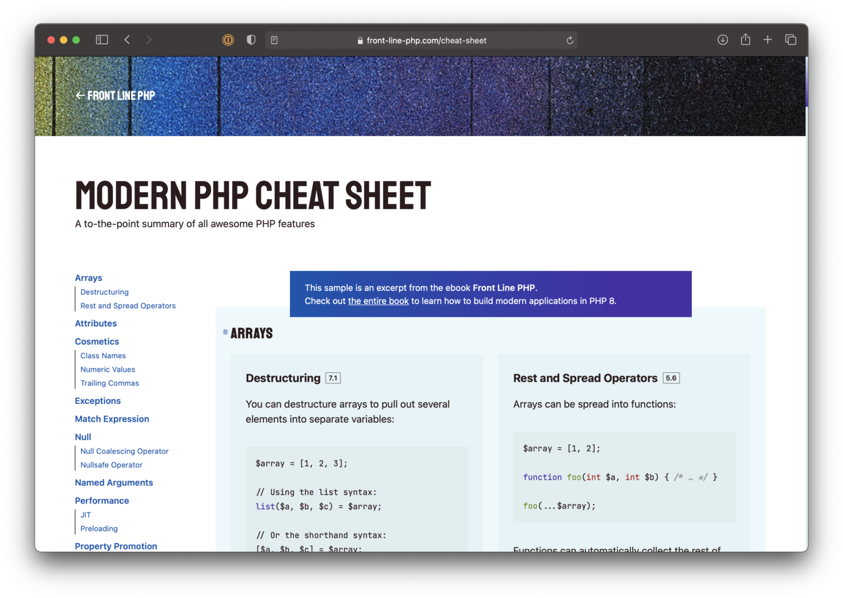Open the Null Coalescing Operator section

pos(124,451)
